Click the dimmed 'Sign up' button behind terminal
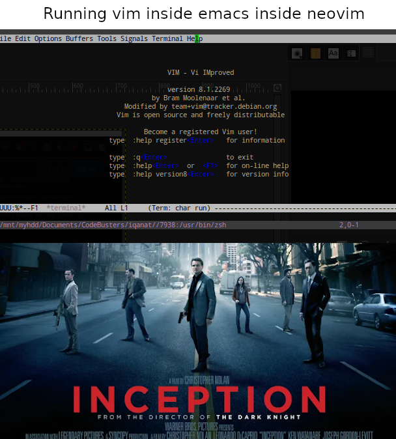This screenshot has width=396, height=439. click(86, 168)
